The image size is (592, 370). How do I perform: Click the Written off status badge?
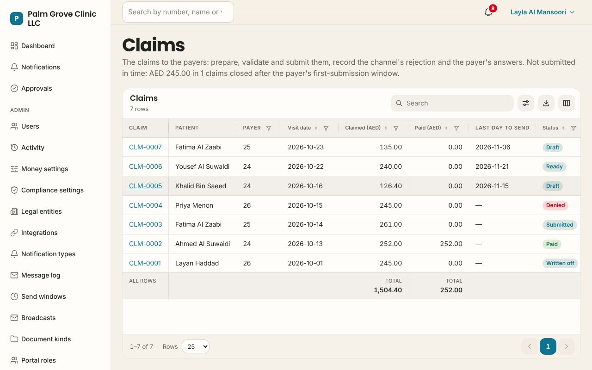pyautogui.click(x=560, y=263)
